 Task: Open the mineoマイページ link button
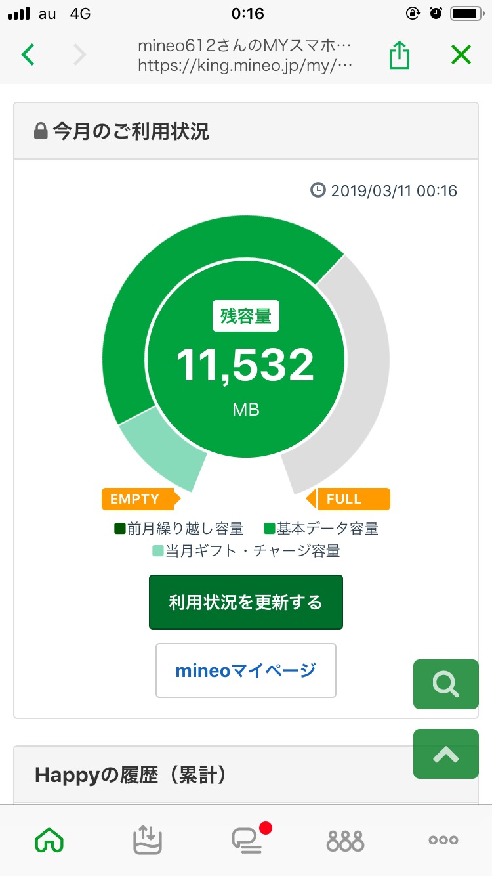[246, 670]
